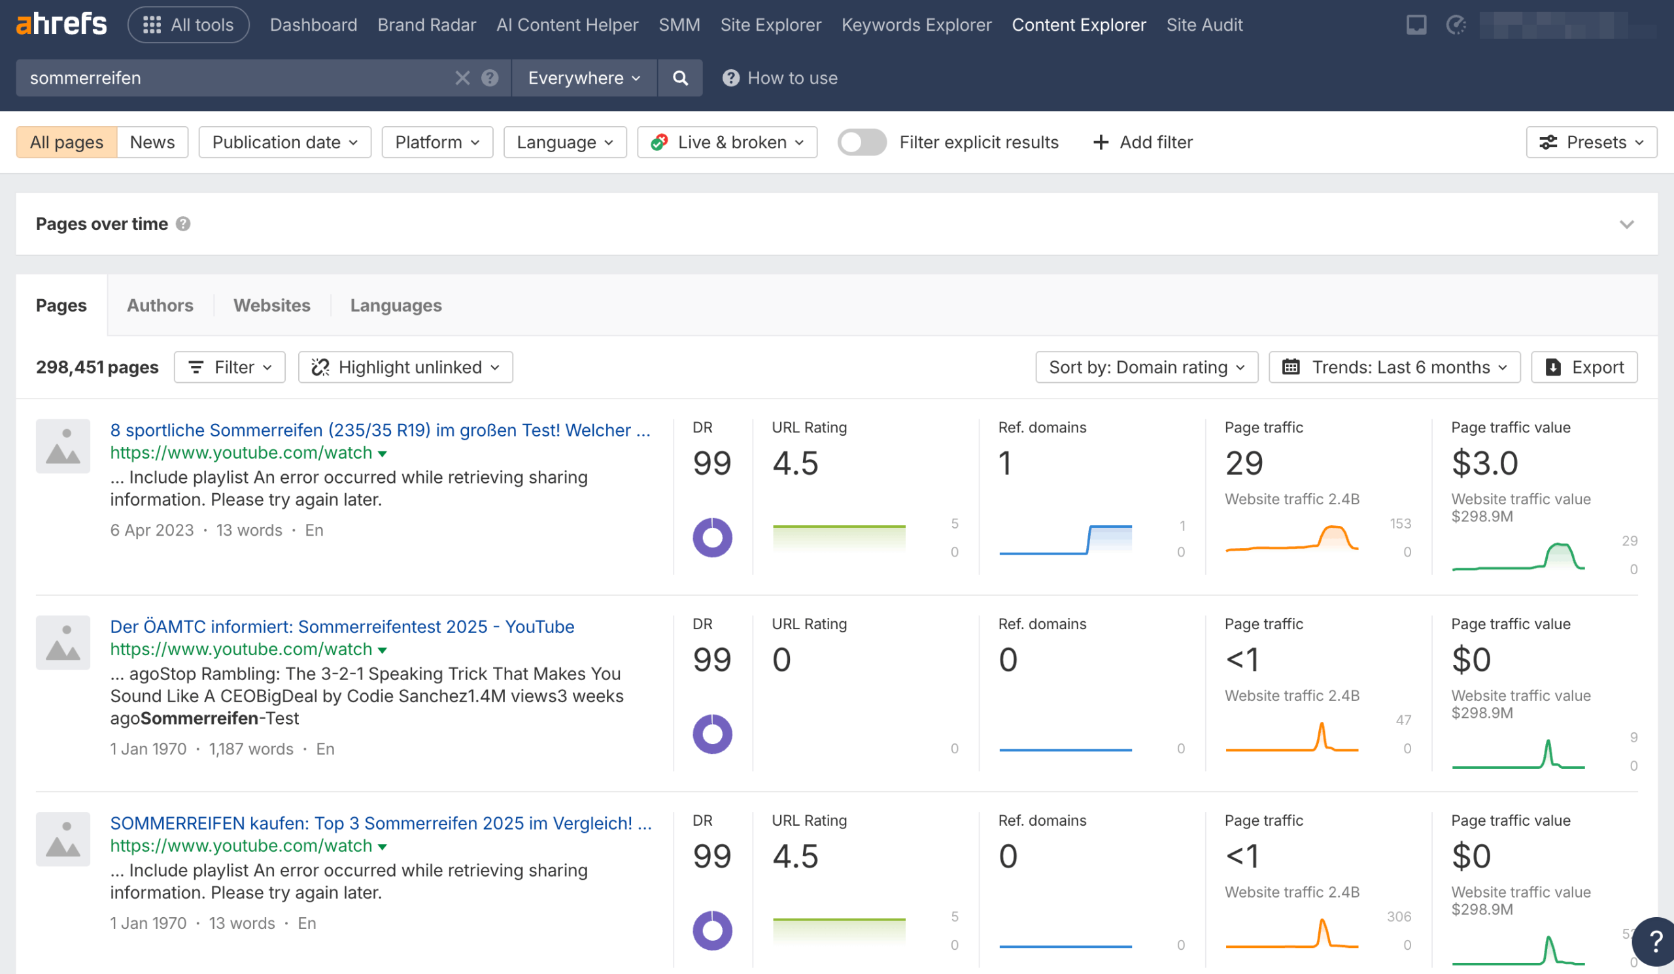Image resolution: width=1674 pixels, height=974 pixels.
Task: Click the Pages over time help icon
Action: pyautogui.click(x=183, y=224)
